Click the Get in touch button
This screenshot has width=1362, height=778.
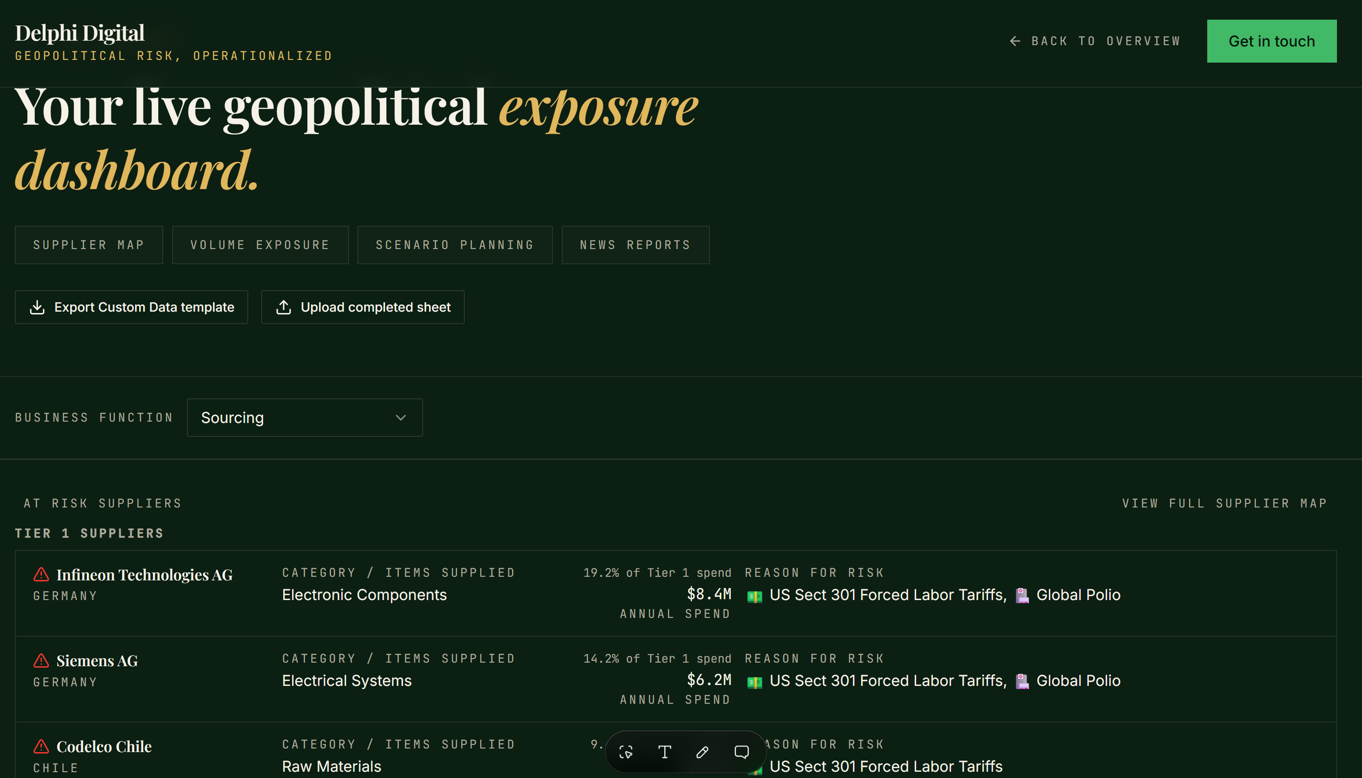(1272, 41)
